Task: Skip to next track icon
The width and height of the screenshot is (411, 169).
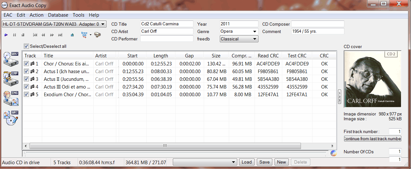Action: point(60,35)
